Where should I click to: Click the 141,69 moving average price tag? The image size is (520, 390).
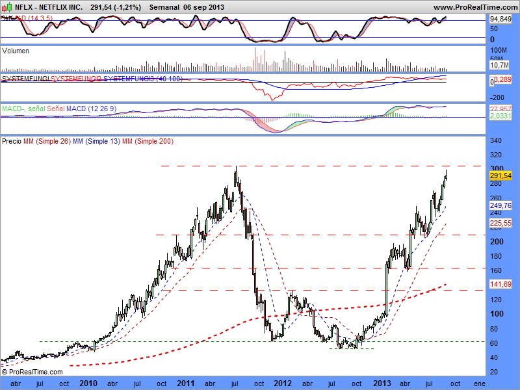point(500,284)
